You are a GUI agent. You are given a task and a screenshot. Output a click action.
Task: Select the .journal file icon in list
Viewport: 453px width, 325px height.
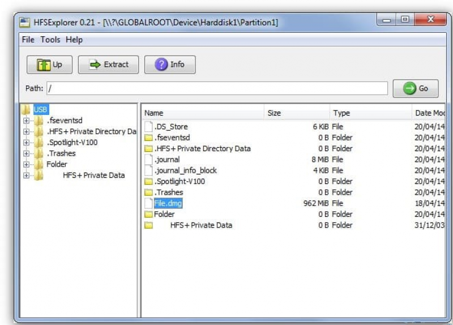tap(148, 160)
